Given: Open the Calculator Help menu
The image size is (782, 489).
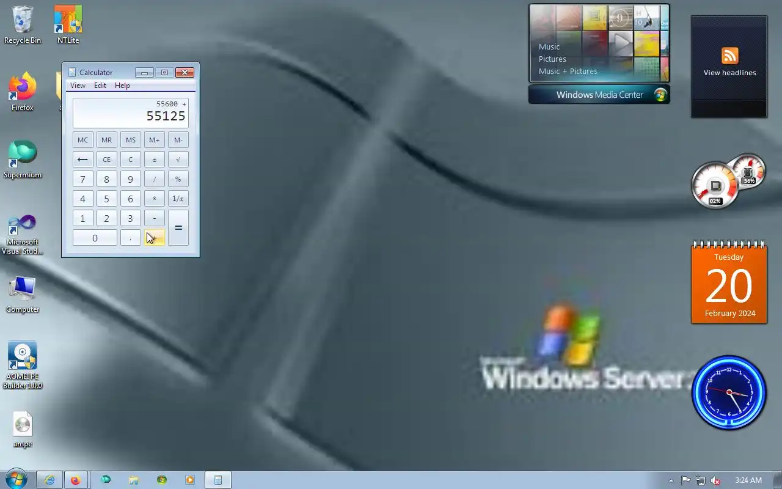Looking at the screenshot, I should (122, 86).
